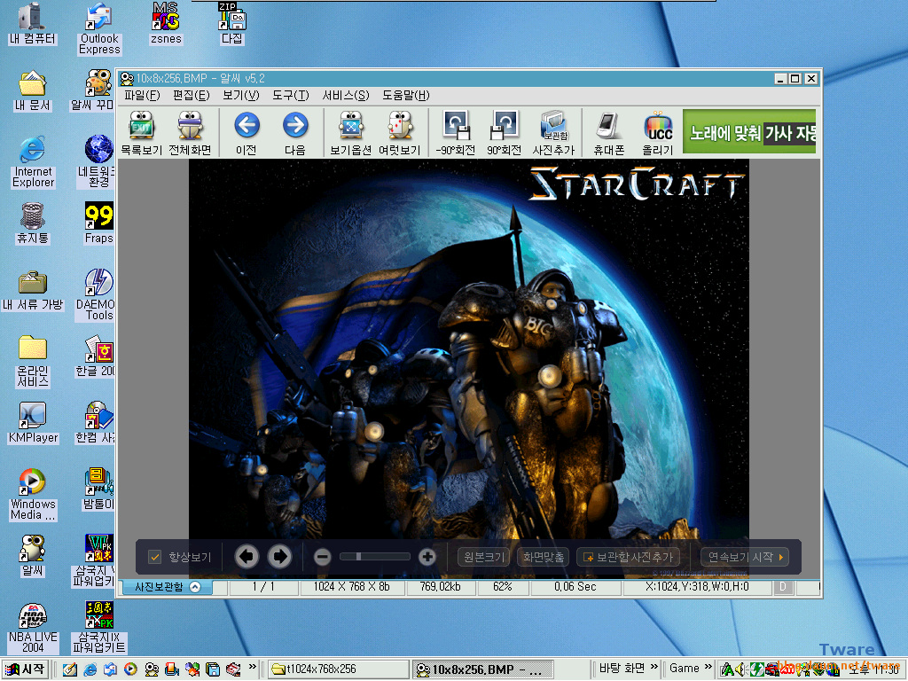Expand 바탕 화면 toolbar chevron
This screenshot has width=908, height=681.
(x=654, y=667)
